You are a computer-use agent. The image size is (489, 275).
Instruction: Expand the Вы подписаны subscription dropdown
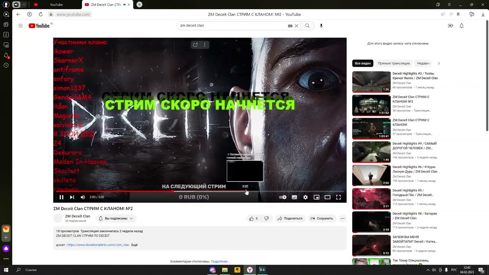point(116,218)
